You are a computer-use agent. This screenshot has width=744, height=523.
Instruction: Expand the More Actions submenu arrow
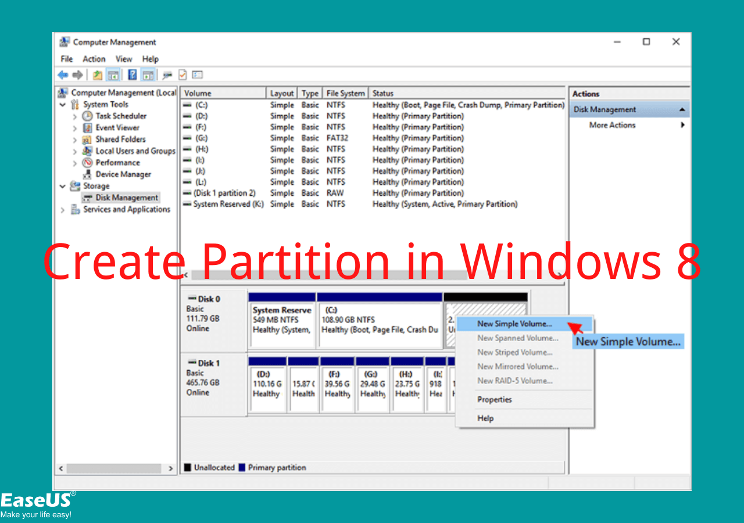pos(682,124)
